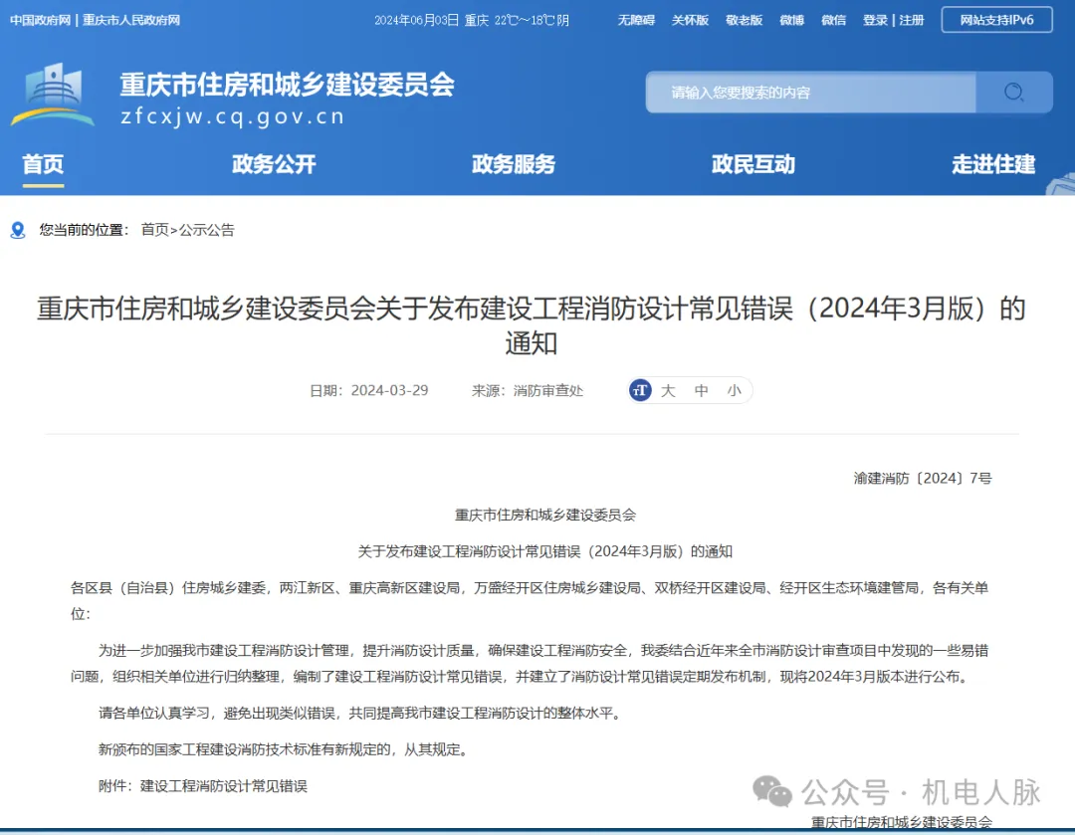This screenshot has height=835, width=1075.
Task: Click 敬老版 to switch site mode
Action: (743, 20)
